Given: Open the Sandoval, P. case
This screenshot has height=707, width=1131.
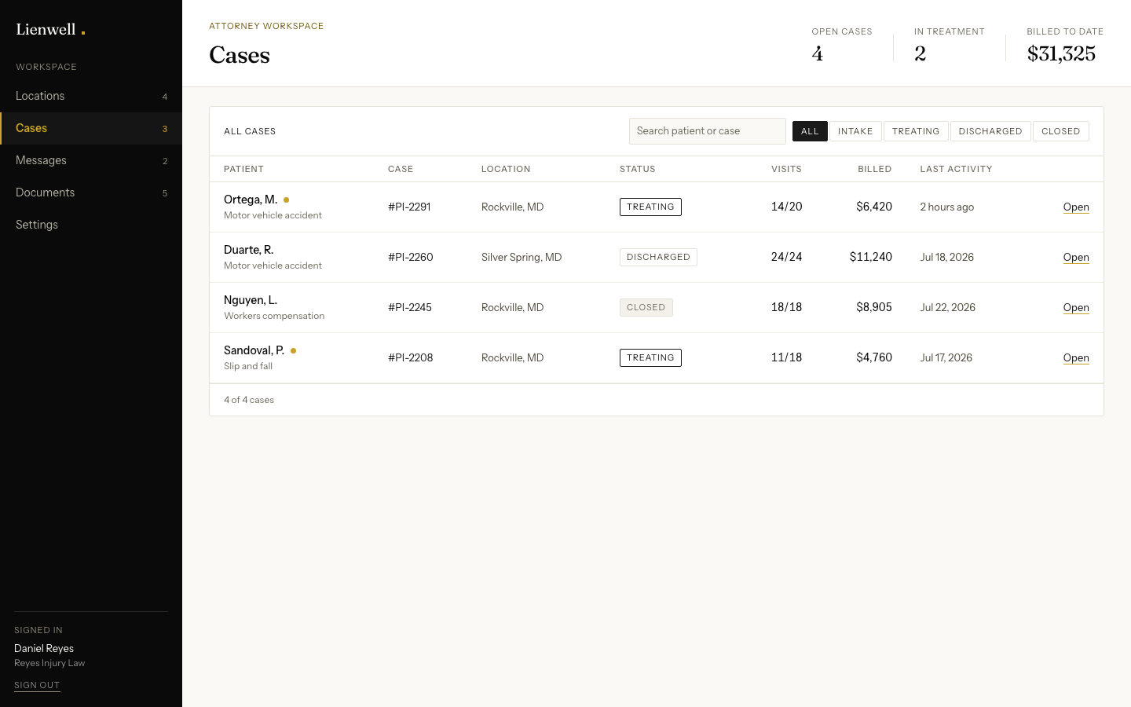Looking at the screenshot, I should [x=1076, y=358].
